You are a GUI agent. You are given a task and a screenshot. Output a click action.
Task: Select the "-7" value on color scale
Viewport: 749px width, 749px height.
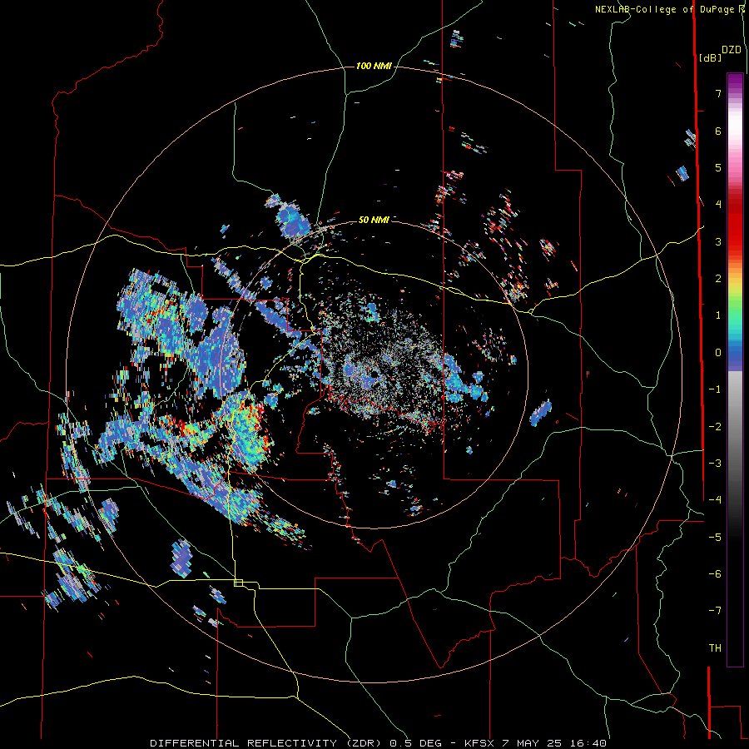coord(715,611)
